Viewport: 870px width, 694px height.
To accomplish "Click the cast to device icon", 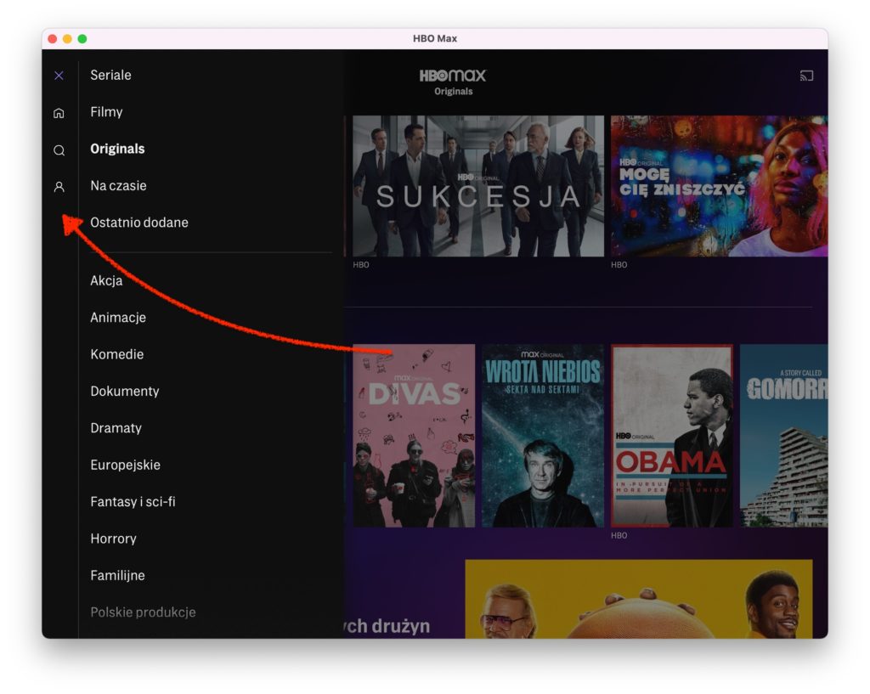I will tap(806, 76).
